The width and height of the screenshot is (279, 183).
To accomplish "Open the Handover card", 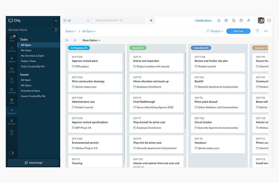I will (x=218, y=144).
